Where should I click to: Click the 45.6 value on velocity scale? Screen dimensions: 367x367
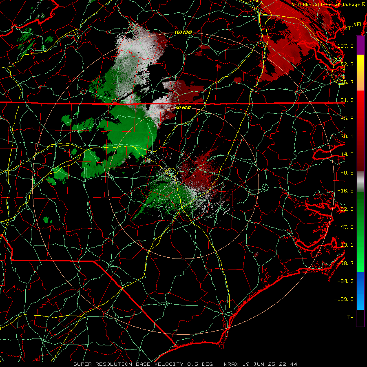pos(347,118)
